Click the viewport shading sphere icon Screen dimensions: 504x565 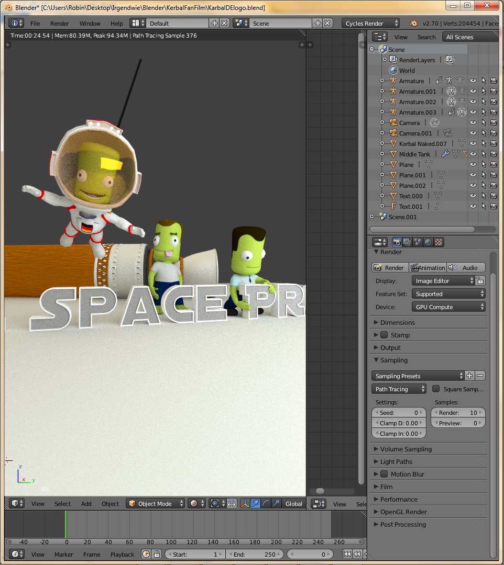(194, 503)
